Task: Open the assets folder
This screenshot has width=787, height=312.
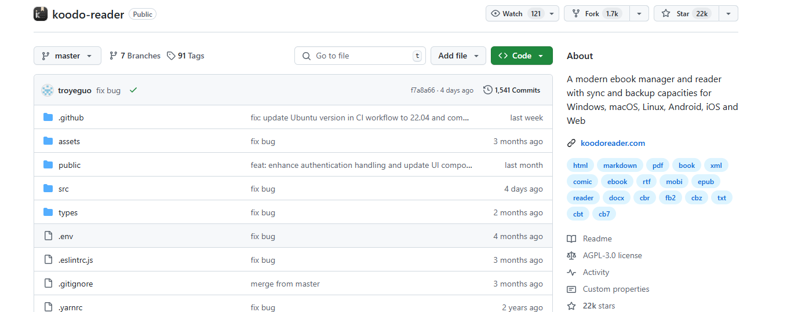Action: pos(70,141)
